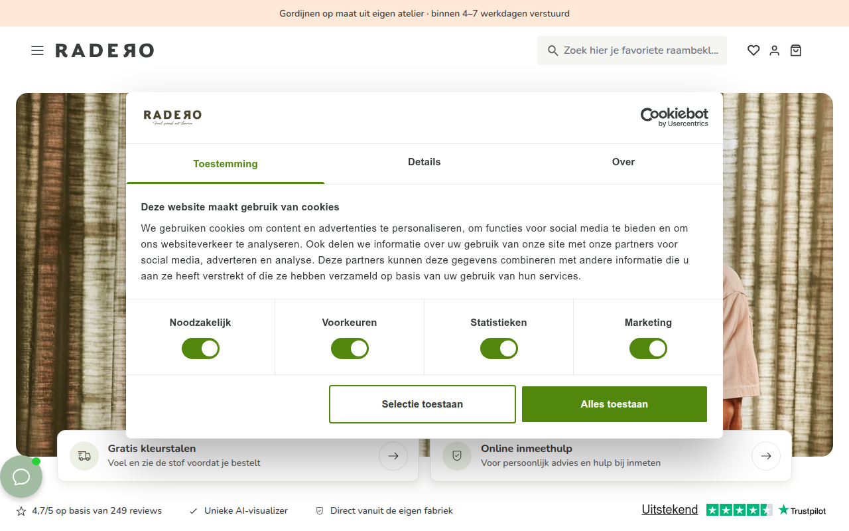Screen dimensions: 849x531
Task: Click Direct vanuit de eigen fabriek text
Action: point(391,510)
